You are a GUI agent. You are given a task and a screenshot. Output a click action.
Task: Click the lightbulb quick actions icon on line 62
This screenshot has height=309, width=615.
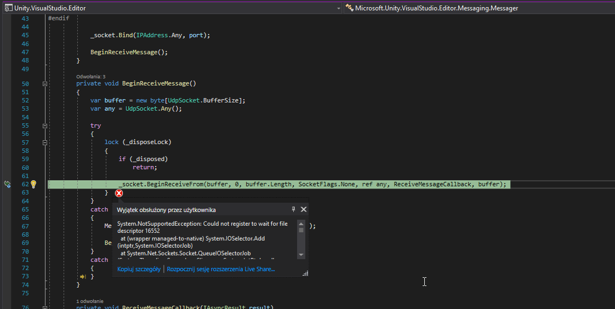[x=34, y=184]
